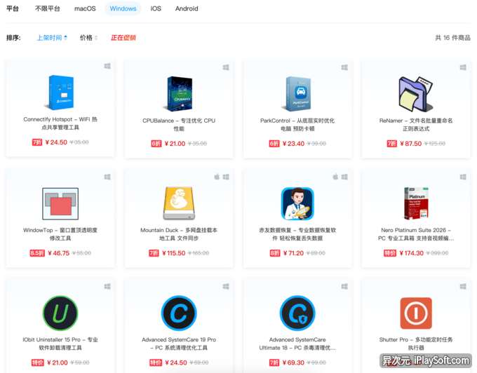Click the Mountain Duck drive icon
Viewport: 477px width, 373px height.
point(179,203)
